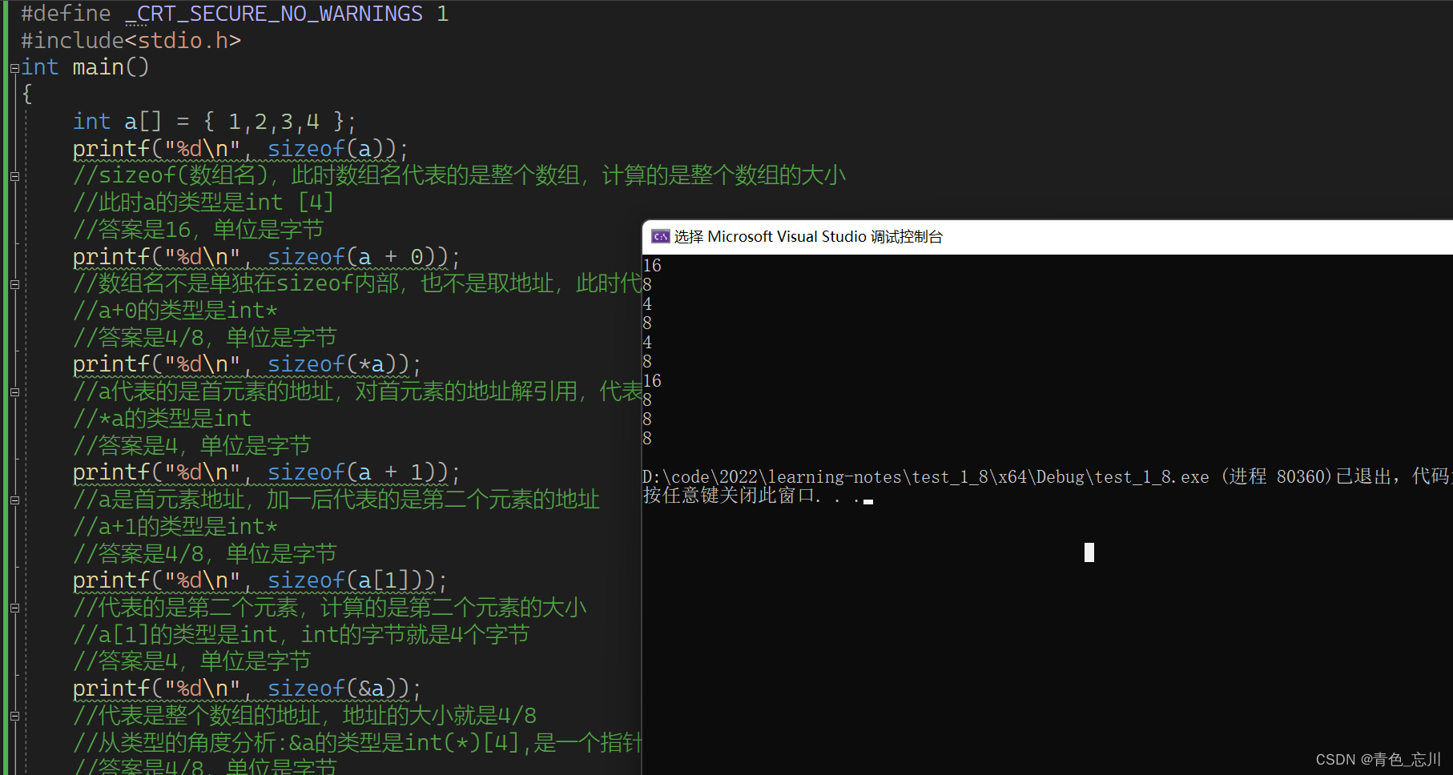
Task: Click the comment starting "//从类型的角度分析"
Action: point(356,743)
